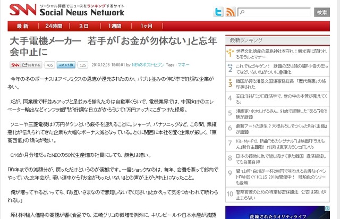
Task: Open the orange RSS feed icon
Action: (x=230, y=12)
